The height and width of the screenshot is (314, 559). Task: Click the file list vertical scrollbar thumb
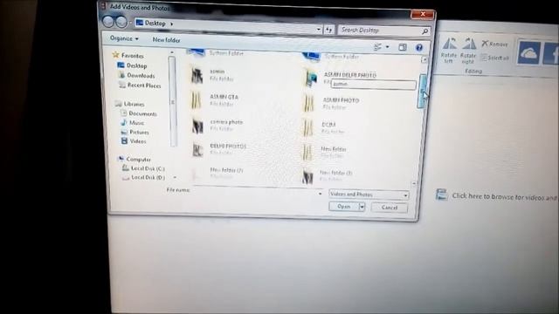point(422,91)
